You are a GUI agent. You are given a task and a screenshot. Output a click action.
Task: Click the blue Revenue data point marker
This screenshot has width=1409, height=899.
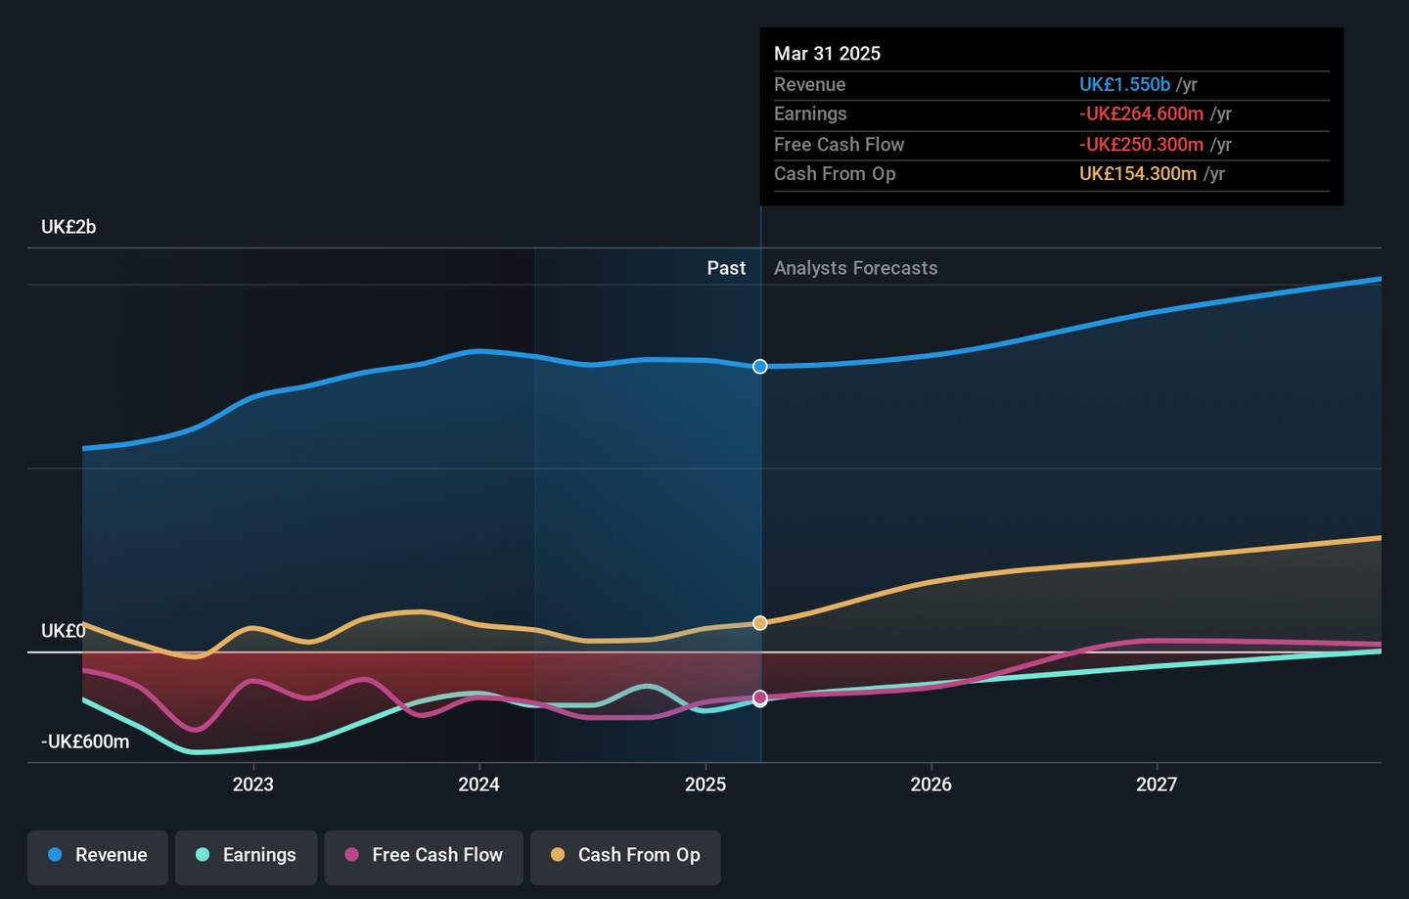tap(760, 367)
